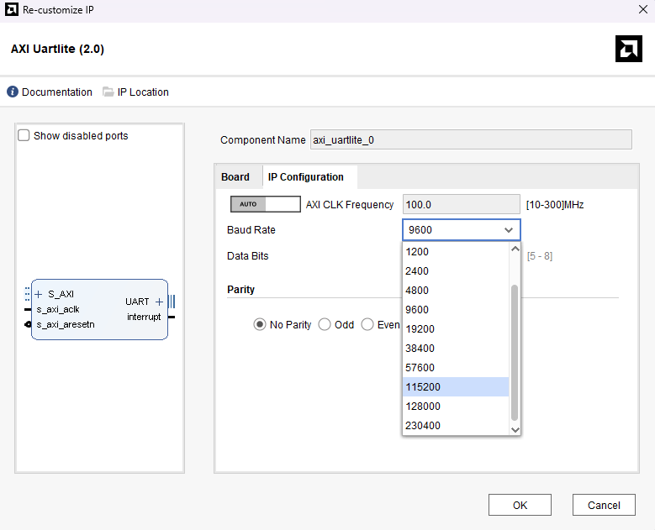This screenshot has height=530, width=655.
Task: Click the Cancel button
Action: (604, 505)
